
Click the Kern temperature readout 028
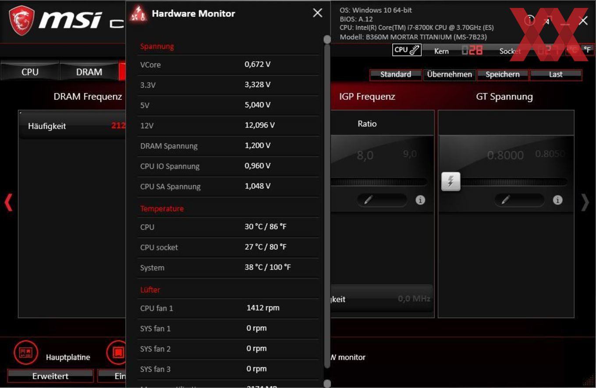point(472,50)
